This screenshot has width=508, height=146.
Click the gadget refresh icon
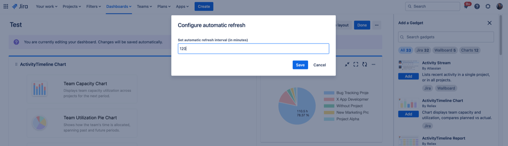coord(364,64)
